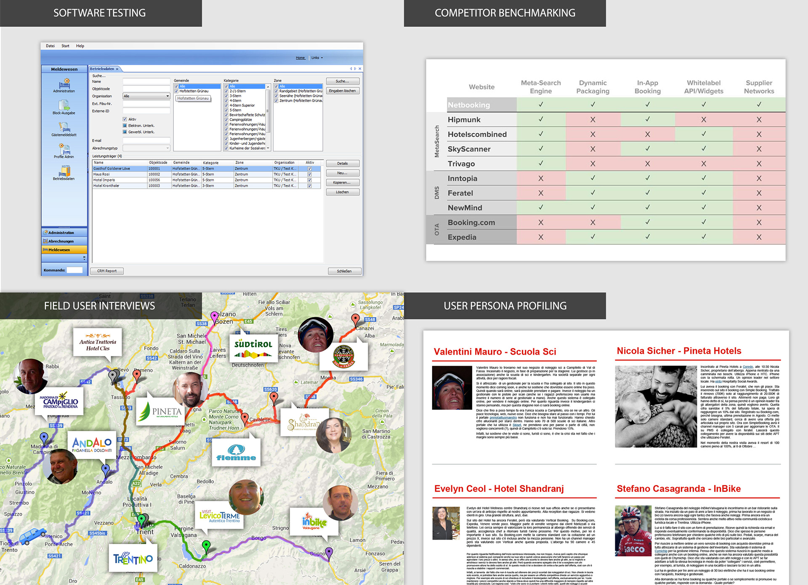Click the blue map pin at Andalo
Image resolution: width=808 pixels, height=585 pixels.
(x=106, y=470)
